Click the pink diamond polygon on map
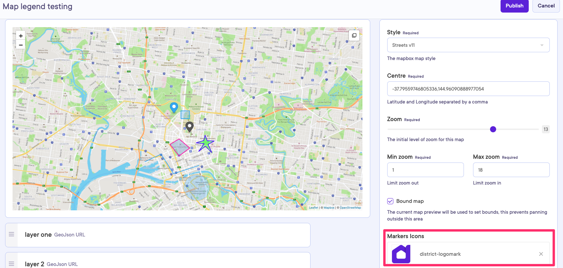The width and height of the screenshot is (563, 268). (x=179, y=147)
